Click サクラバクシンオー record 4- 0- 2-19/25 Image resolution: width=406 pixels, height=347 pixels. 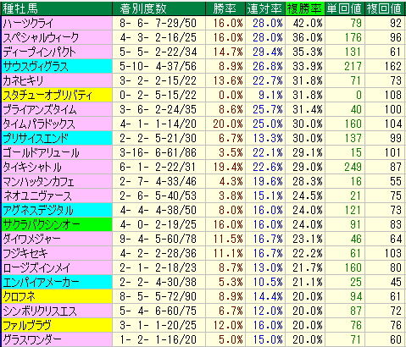(158, 224)
